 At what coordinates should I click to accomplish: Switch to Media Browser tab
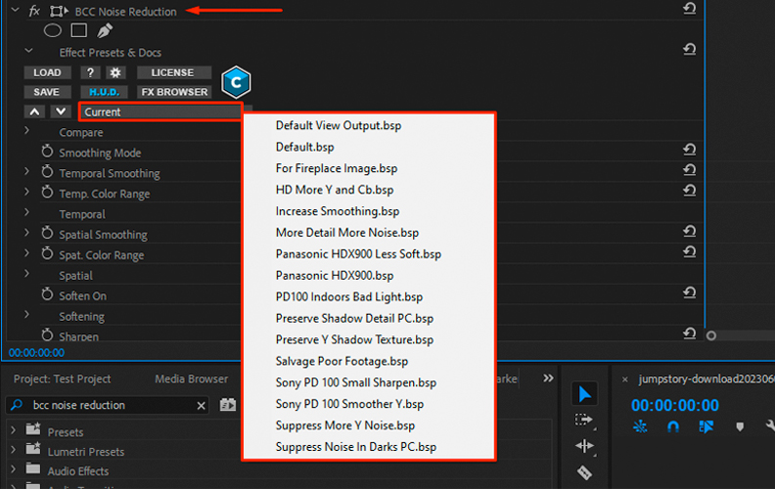click(192, 378)
